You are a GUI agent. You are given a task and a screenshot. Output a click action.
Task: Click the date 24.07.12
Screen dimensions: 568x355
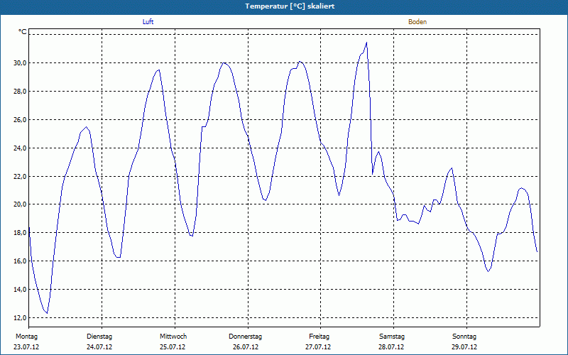pyautogui.click(x=99, y=347)
